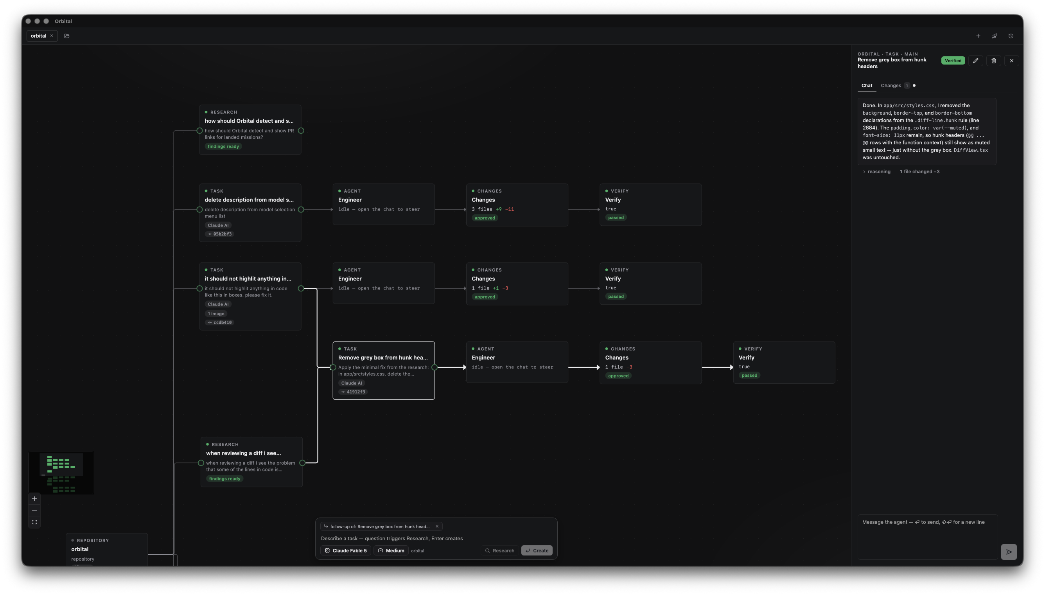Remove the follow-up reference chip
The height and width of the screenshot is (595, 1045).
[x=437, y=527]
